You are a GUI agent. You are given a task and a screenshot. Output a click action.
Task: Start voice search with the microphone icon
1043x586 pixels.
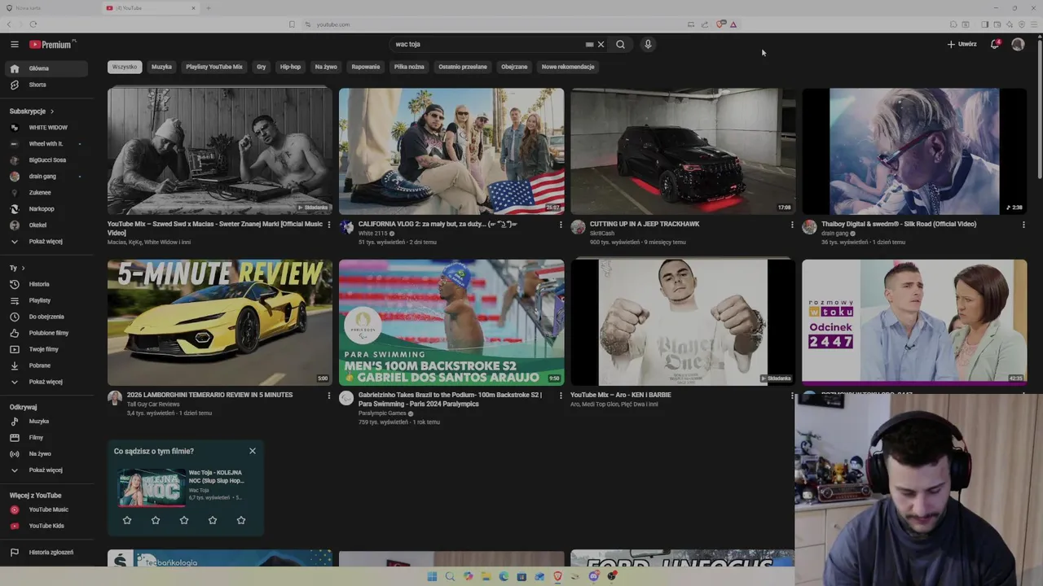coord(648,45)
